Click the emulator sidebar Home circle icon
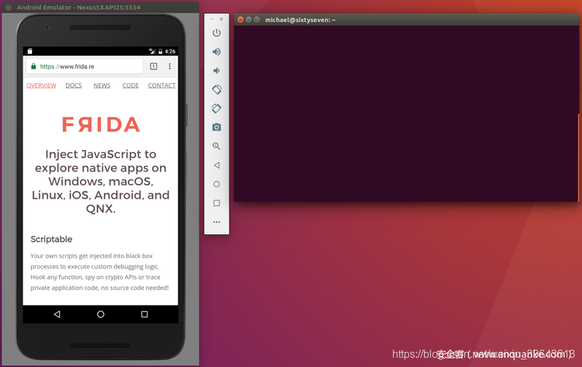582x367 pixels. (x=217, y=185)
